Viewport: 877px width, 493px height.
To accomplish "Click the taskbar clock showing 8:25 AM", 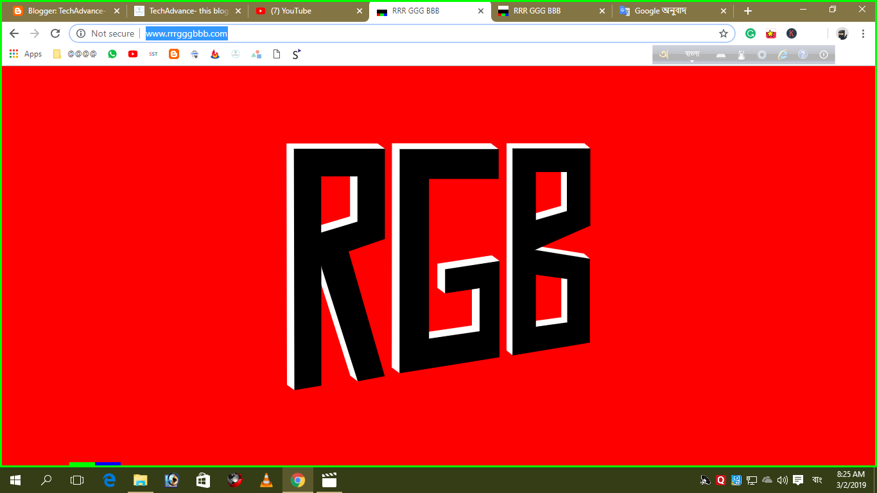I will point(851,480).
